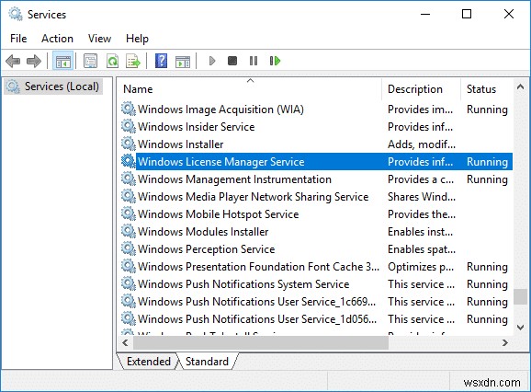Open the File menu
Image resolution: width=531 pixels, height=392 pixels.
[18, 39]
